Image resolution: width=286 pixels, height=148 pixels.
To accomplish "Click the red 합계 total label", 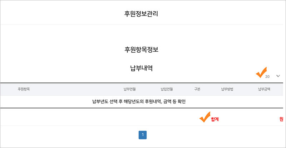I will coord(215,119).
